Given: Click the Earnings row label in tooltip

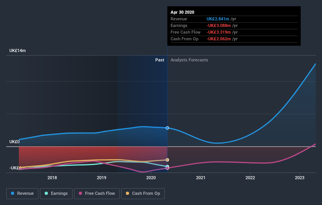Looking at the screenshot, I should click(x=179, y=25).
